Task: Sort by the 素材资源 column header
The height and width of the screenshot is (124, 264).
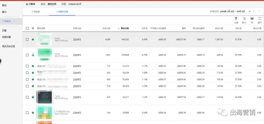Action: [41, 28]
